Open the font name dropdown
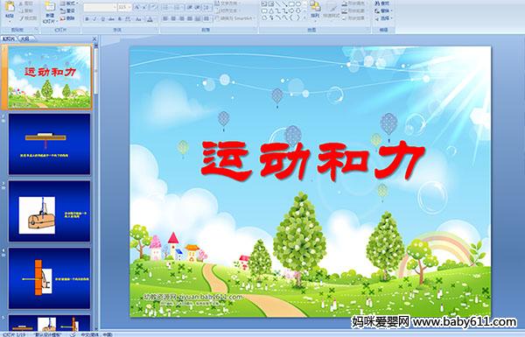 click(x=115, y=7)
